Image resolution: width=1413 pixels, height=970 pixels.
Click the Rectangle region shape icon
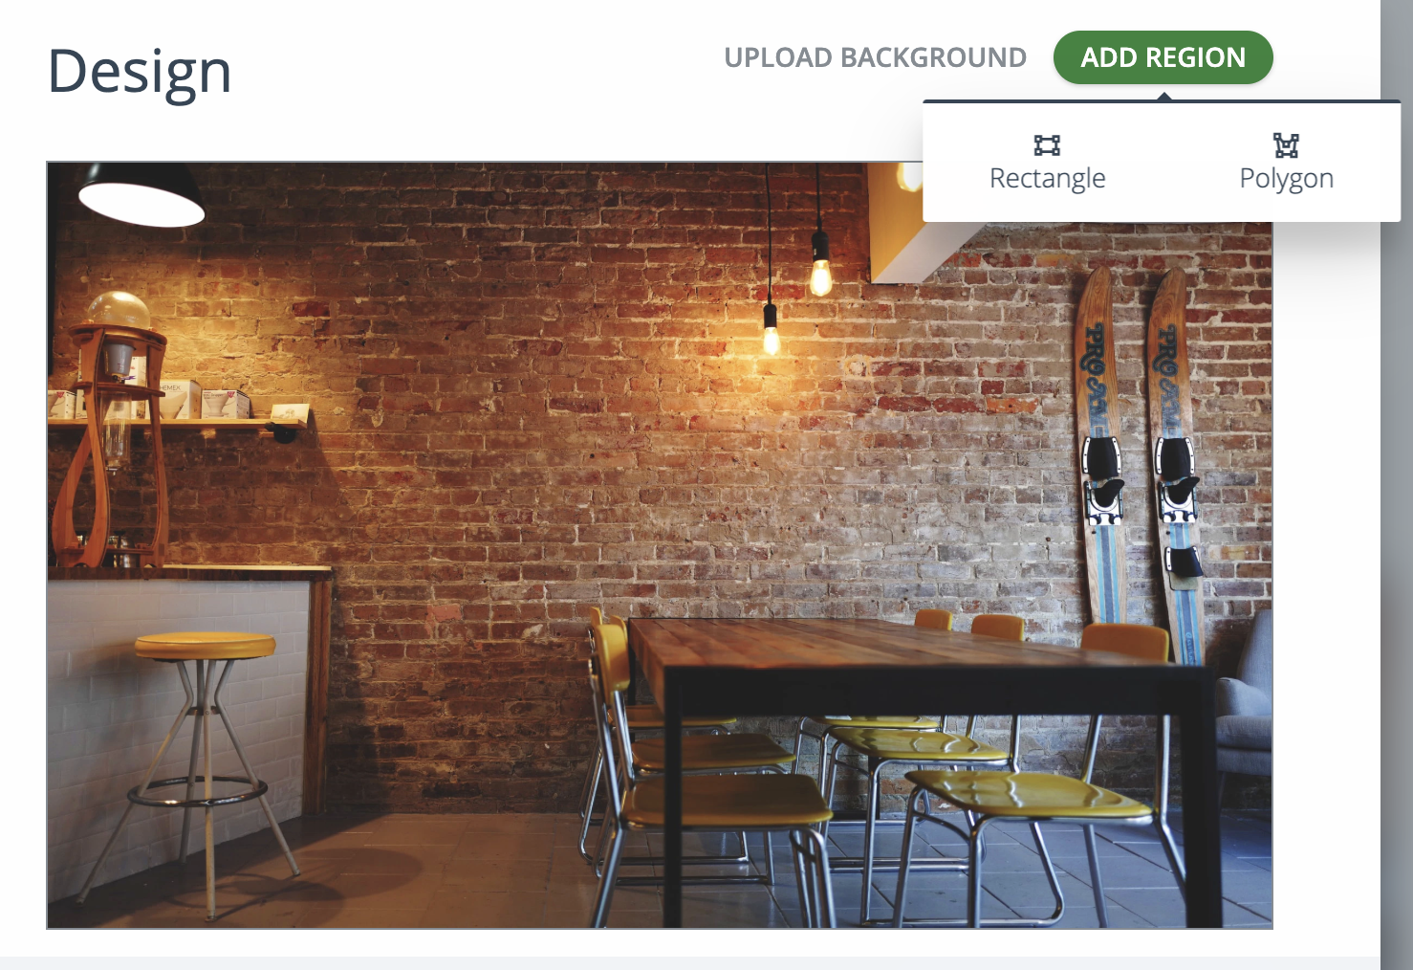click(x=1047, y=145)
